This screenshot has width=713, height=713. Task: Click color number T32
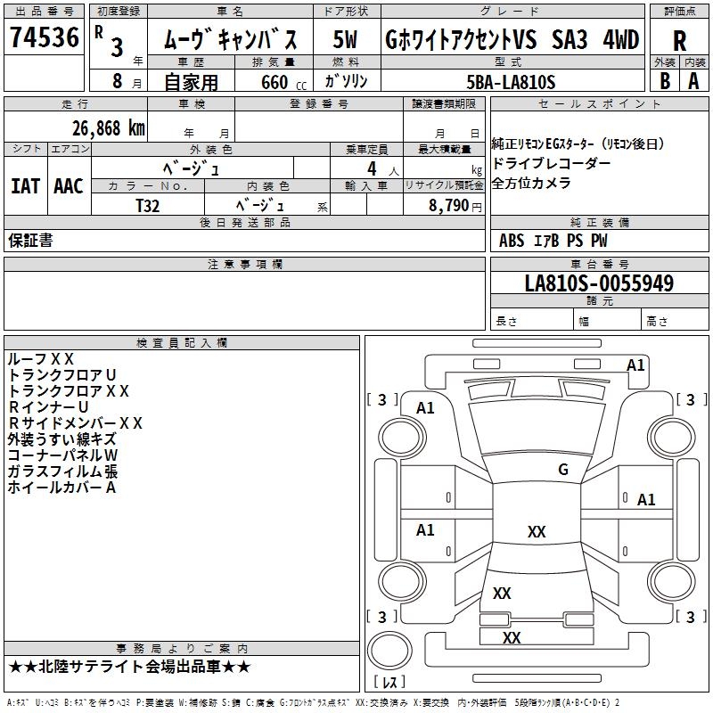pos(147,206)
